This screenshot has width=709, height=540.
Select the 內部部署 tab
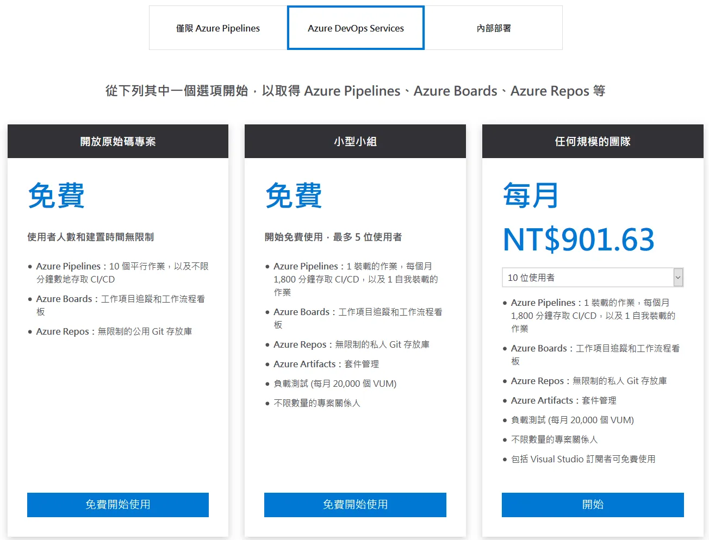click(x=494, y=28)
